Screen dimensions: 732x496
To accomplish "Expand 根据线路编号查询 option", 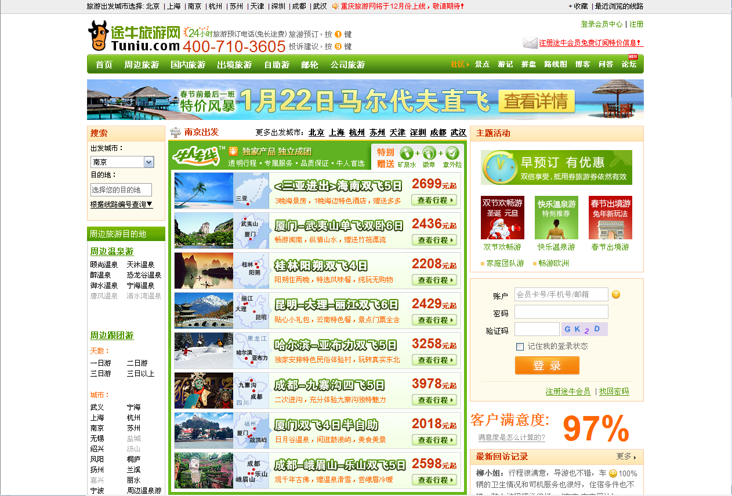I will [121, 204].
